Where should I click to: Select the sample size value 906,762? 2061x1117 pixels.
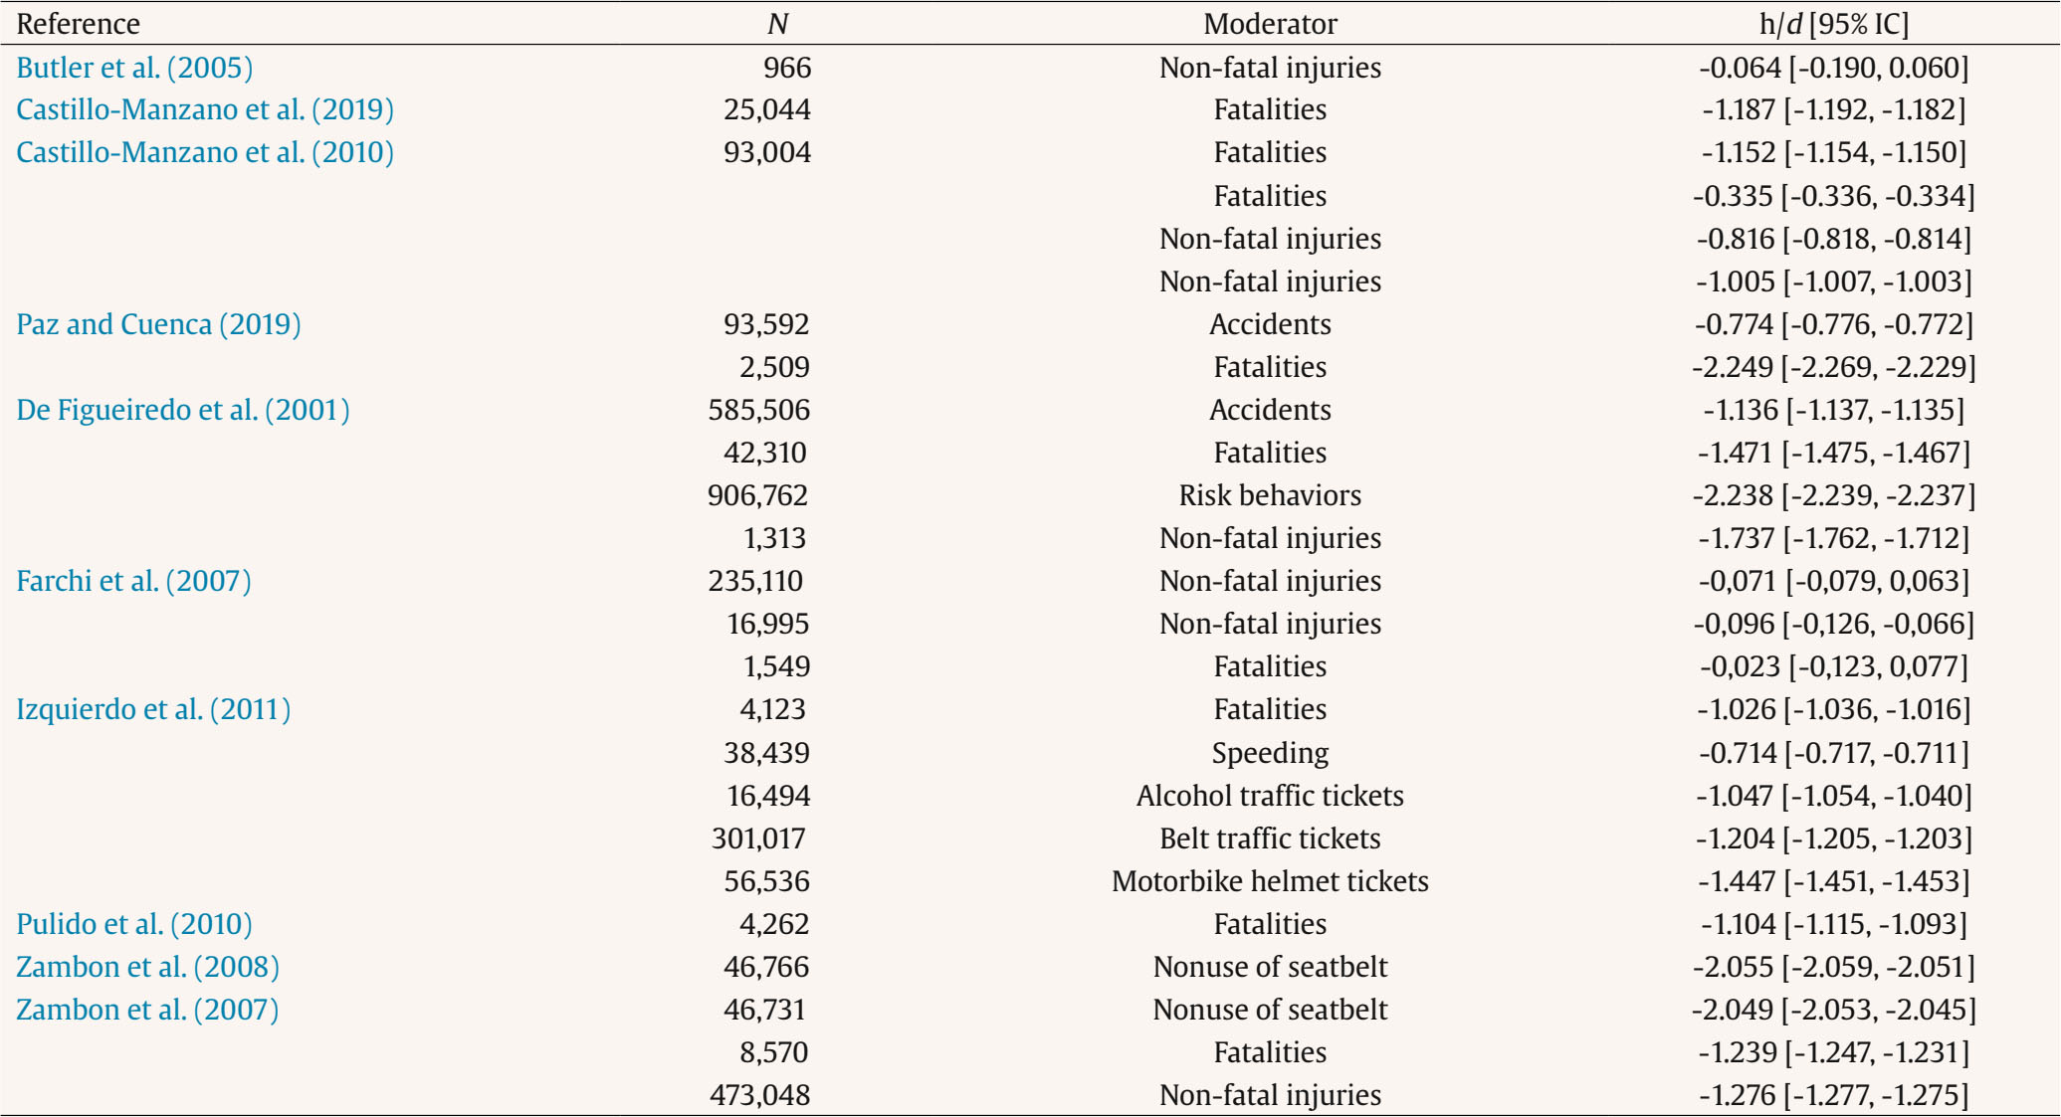[x=758, y=495]
